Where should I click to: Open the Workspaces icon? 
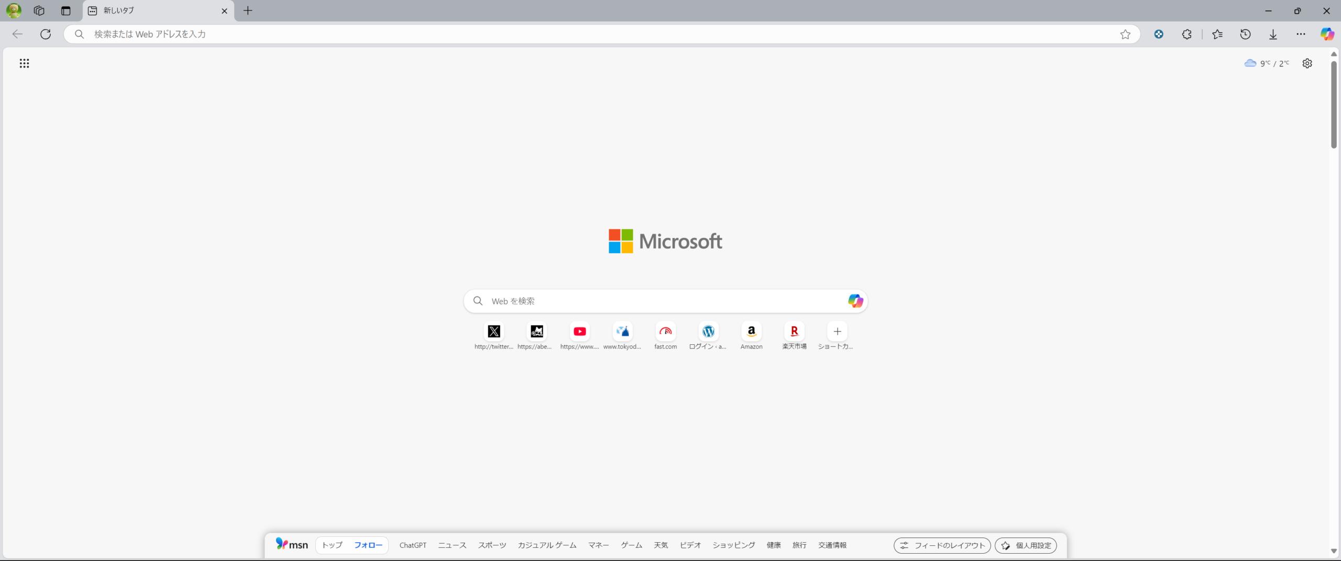pyautogui.click(x=39, y=10)
